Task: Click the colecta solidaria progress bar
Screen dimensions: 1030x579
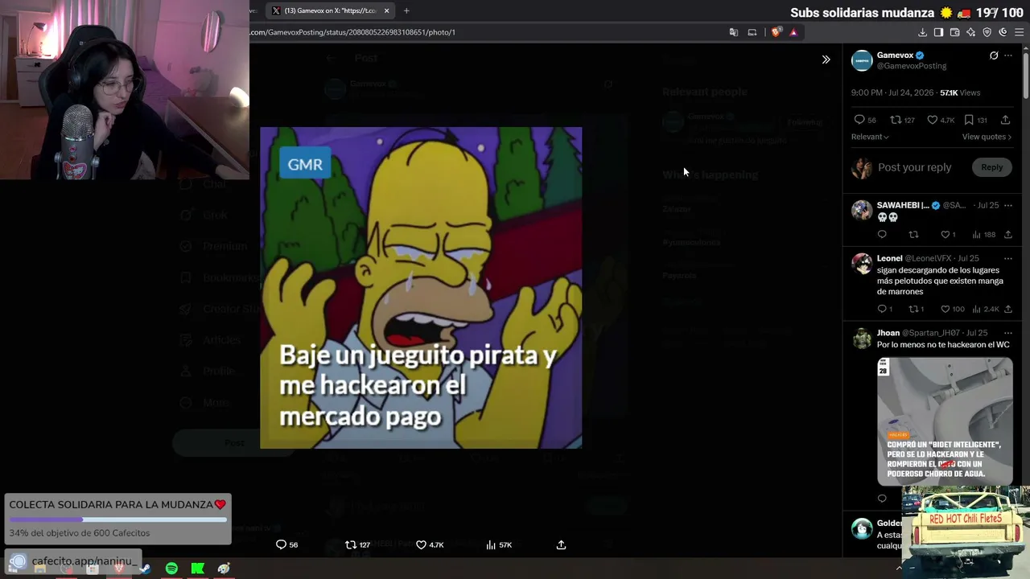Action: tap(117, 519)
